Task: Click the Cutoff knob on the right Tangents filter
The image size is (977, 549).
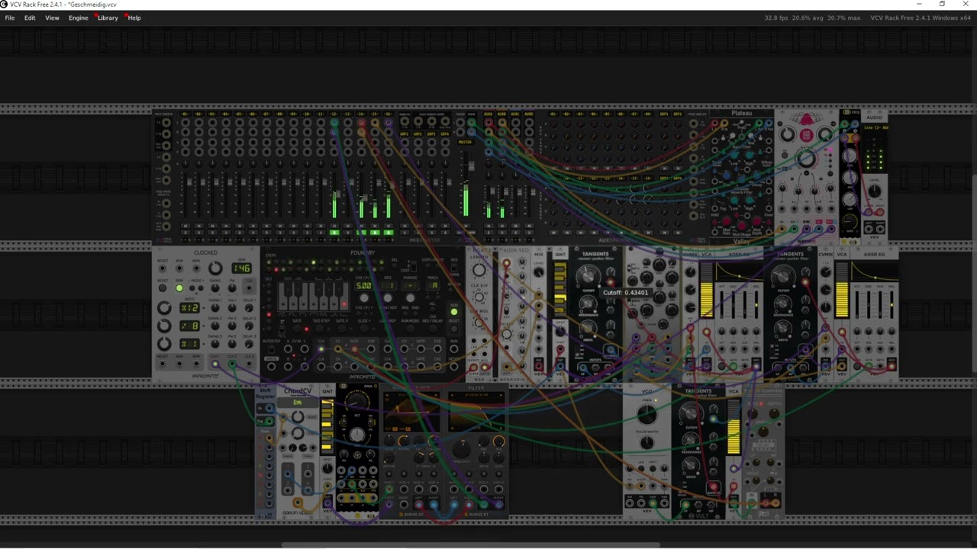Action: (x=782, y=276)
